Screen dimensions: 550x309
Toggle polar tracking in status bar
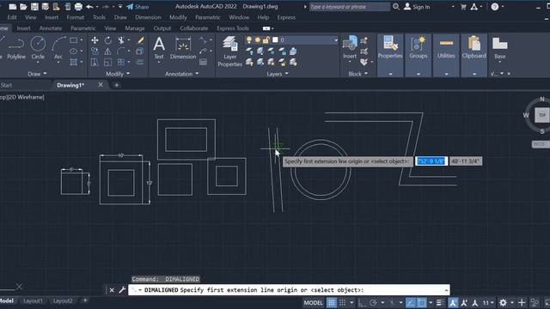pyautogui.click(x=373, y=303)
